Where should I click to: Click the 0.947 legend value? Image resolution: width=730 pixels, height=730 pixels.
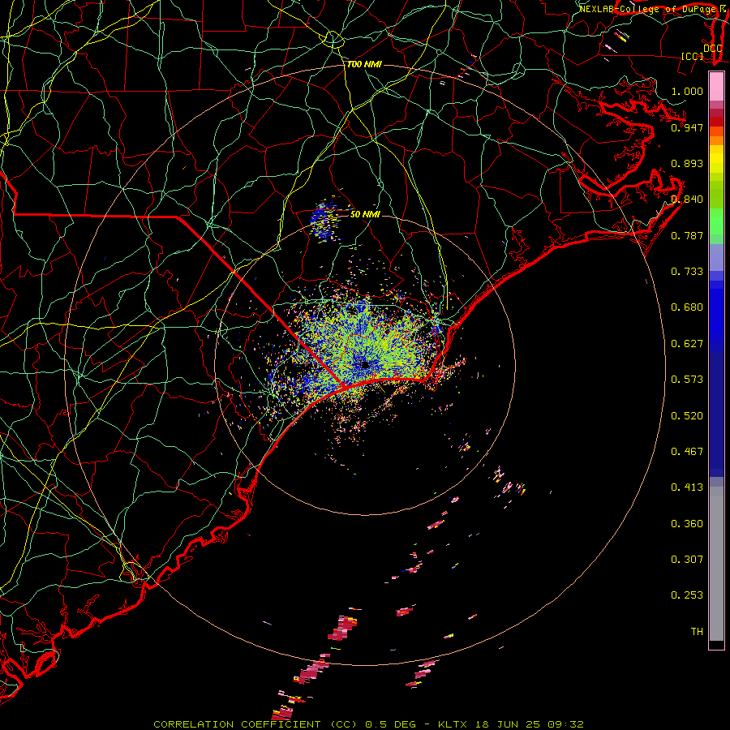pyautogui.click(x=687, y=127)
